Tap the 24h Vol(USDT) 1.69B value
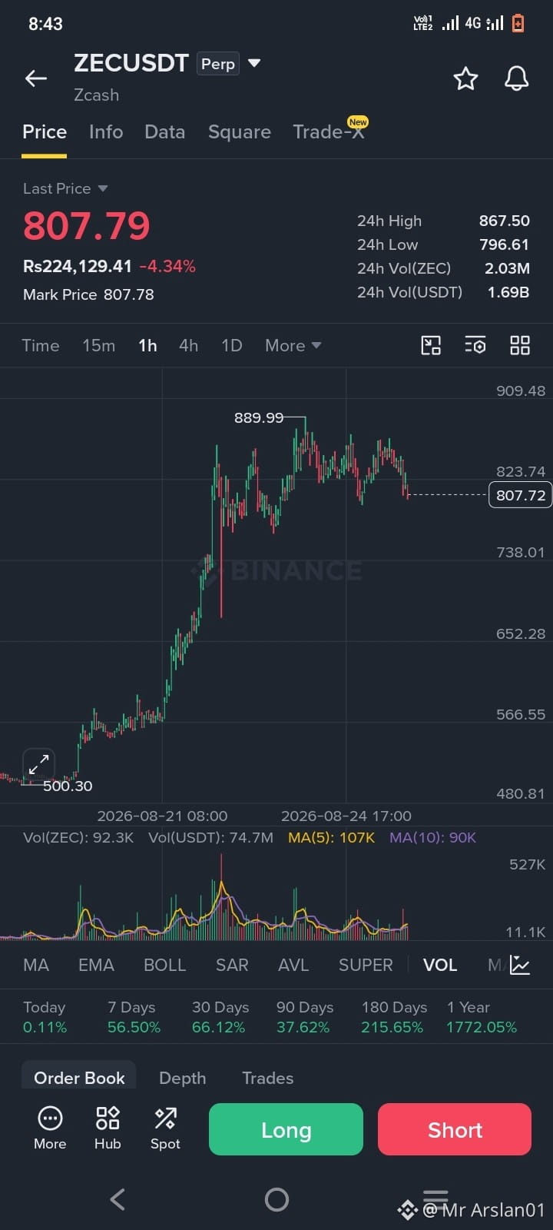The width and height of the screenshot is (553, 1230). click(508, 292)
